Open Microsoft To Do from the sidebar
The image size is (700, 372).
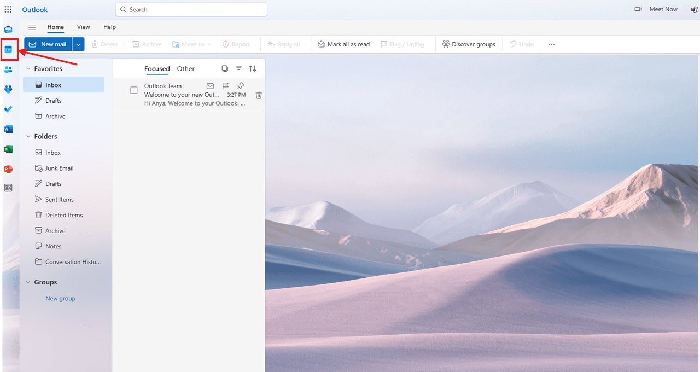coord(8,109)
